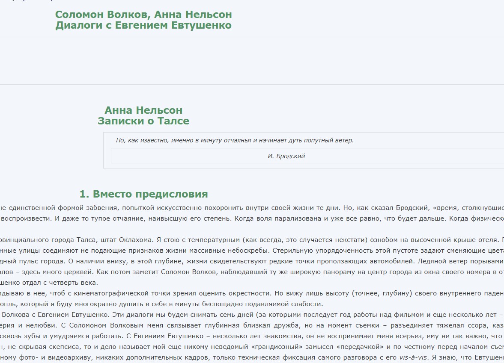Image resolution: width=504 pixels, height=363 pixels.
Task: Click the section heading "1. Вместо предисловия"
Action: 143,194
